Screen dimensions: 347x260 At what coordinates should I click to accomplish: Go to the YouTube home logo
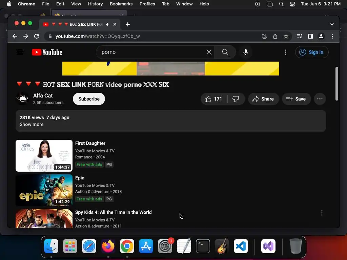point(47,52)
